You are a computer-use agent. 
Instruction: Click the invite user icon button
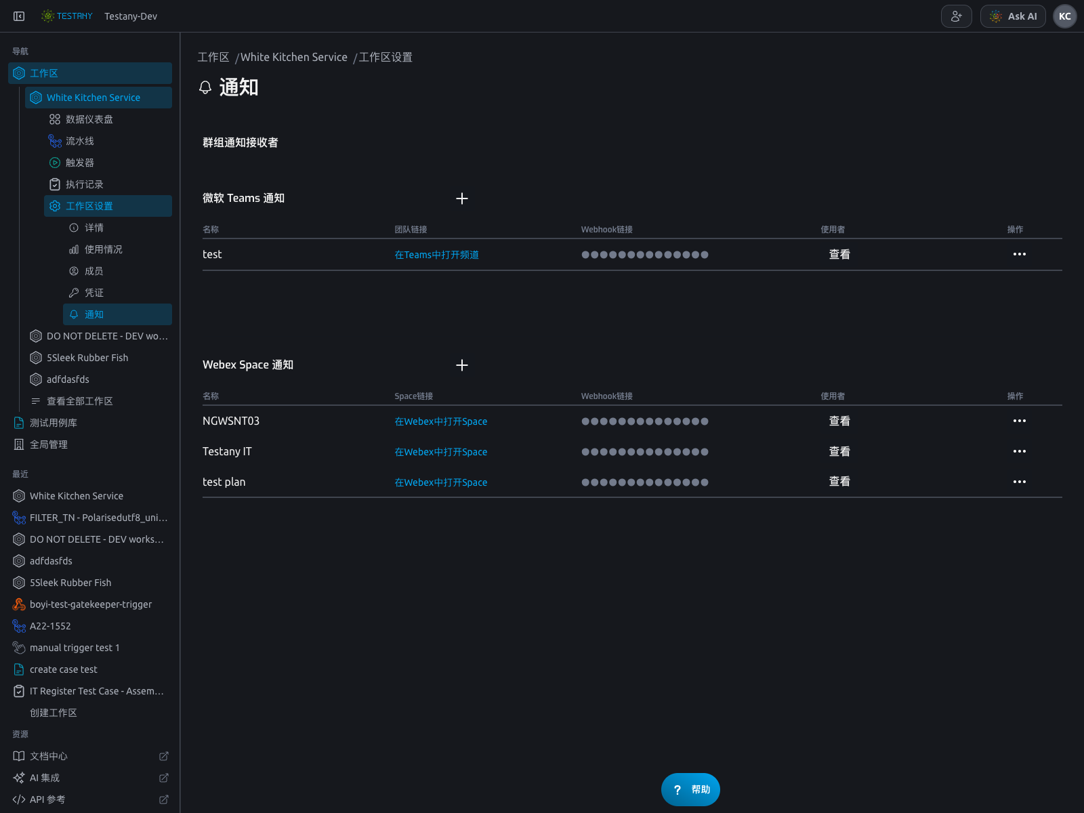[956, 16]
